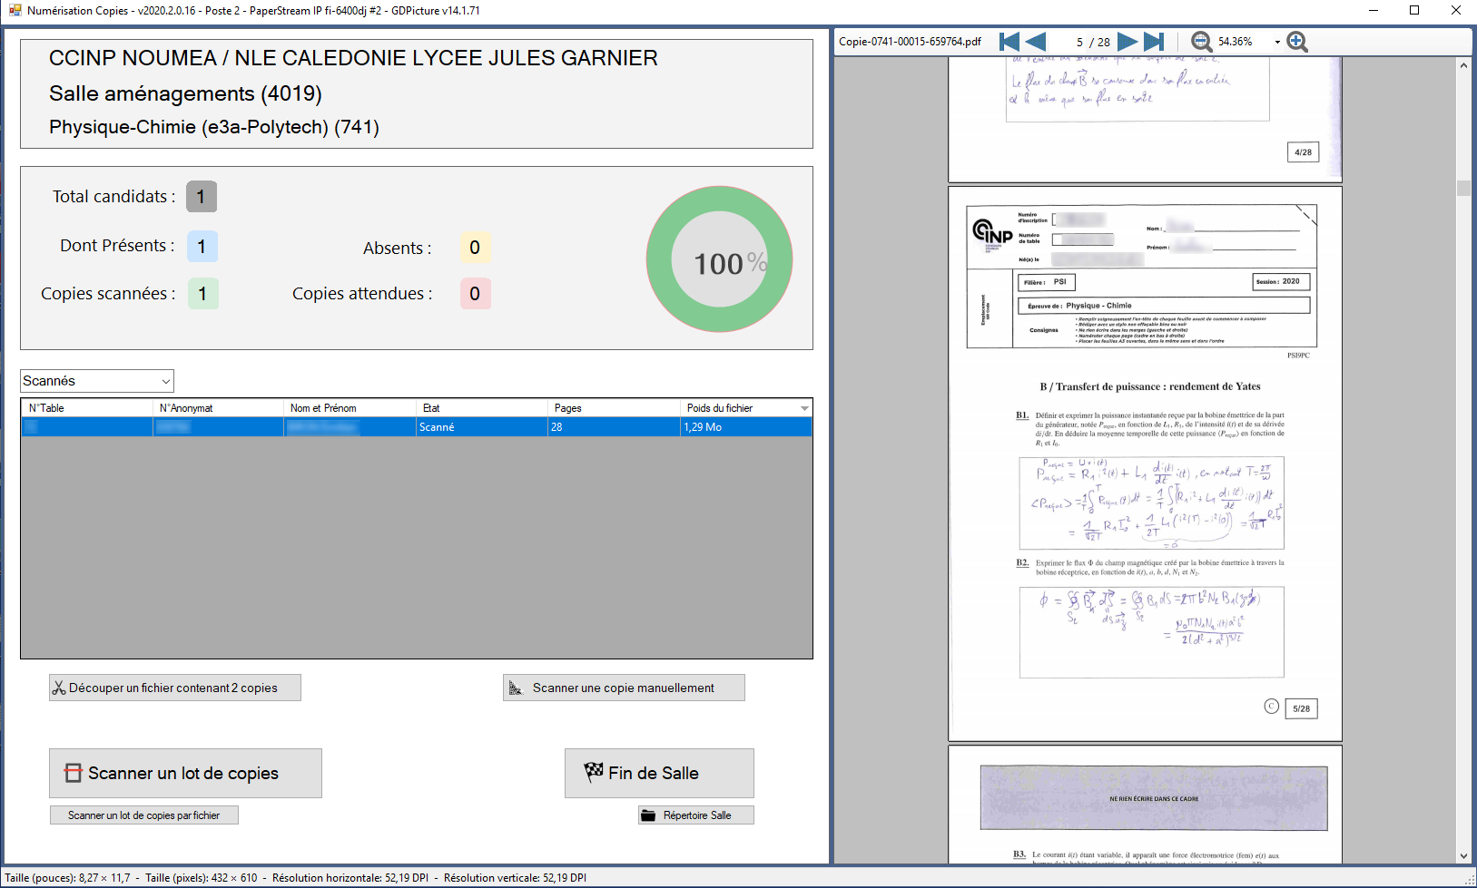This screenshot has height=888, width=1477.
Task: Click the Copies attendues count badge
Action: point(476,294)
